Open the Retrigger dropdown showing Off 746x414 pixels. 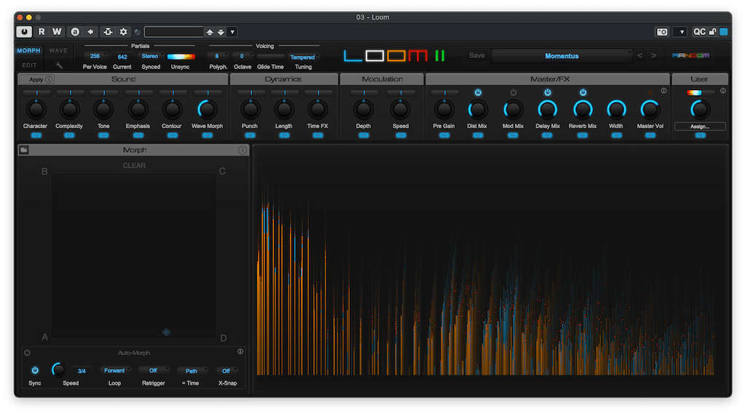click(x=154, y=371)
